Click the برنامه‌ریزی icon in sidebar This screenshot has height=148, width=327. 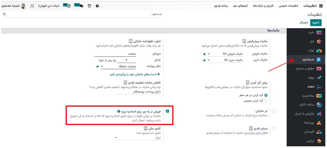click(319, 96)
